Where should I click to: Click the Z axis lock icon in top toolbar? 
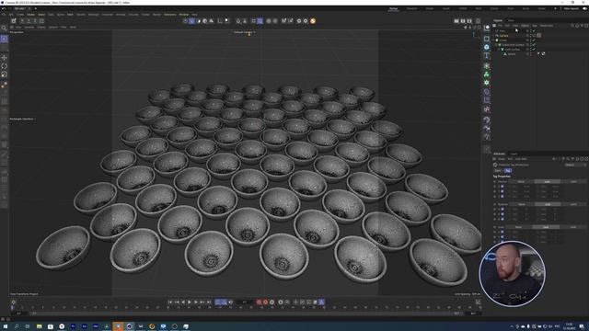(x=35, y=21)
